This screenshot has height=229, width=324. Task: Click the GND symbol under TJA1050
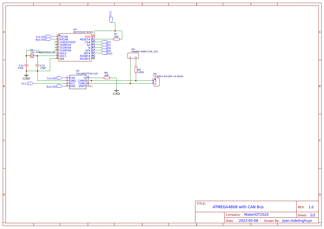(116, 91)
